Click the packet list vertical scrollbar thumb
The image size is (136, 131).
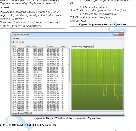69,65
